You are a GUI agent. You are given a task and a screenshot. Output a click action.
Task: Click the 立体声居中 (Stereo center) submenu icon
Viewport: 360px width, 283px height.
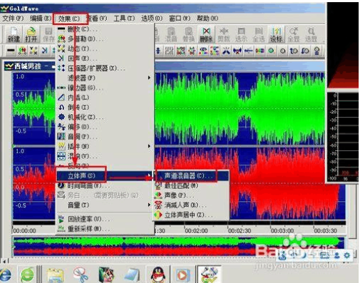click(x=158, y=215)
